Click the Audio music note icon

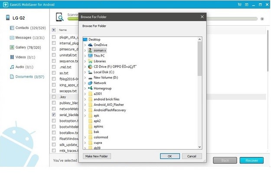[12, 67]
